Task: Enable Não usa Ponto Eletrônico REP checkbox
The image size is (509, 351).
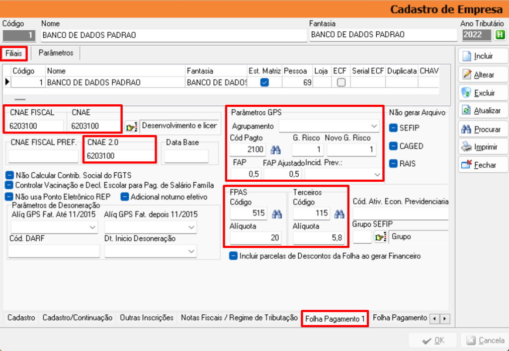Action: click(9, 197)
